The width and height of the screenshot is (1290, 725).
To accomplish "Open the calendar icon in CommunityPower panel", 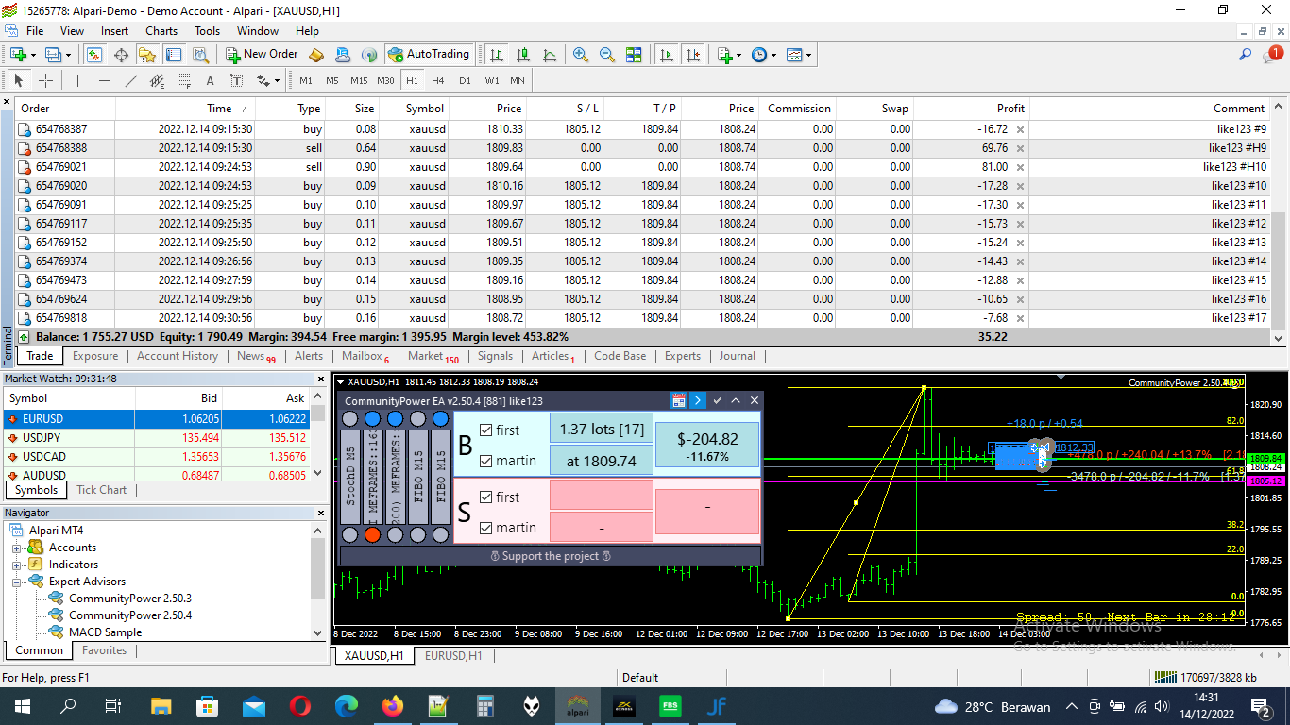I will coord(678,401).
